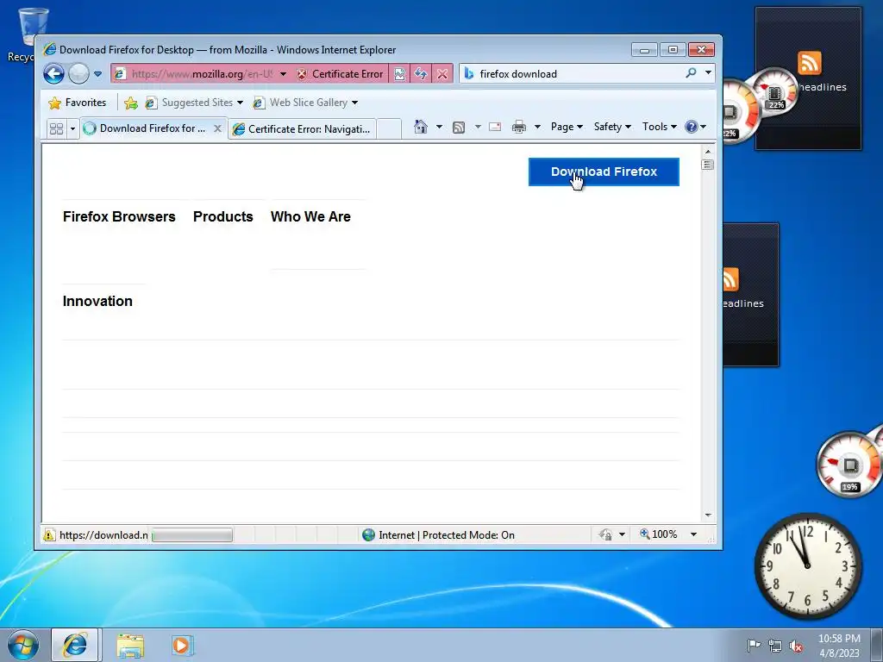Click the Download Firefox blue button

(x=604, y=172)
